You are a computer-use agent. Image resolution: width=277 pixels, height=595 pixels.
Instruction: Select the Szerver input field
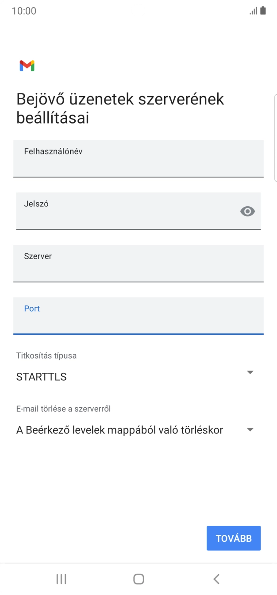coord(138,263)
